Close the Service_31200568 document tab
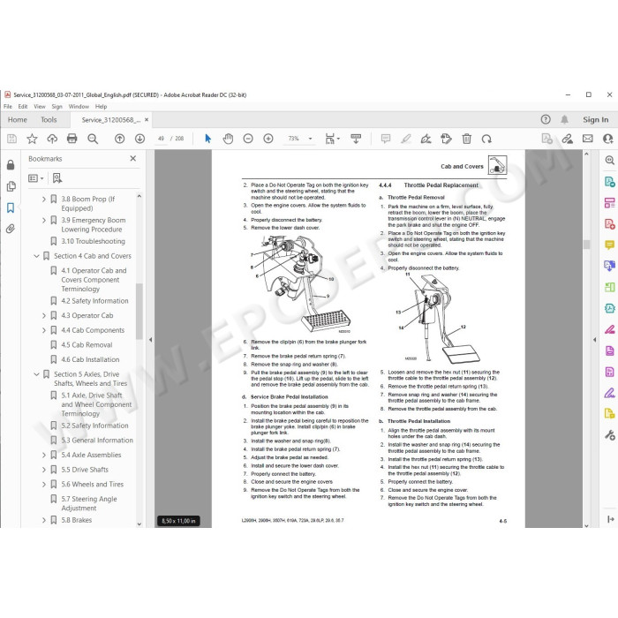618x618 pixels. pyautogui.click(x=147, y=120)
